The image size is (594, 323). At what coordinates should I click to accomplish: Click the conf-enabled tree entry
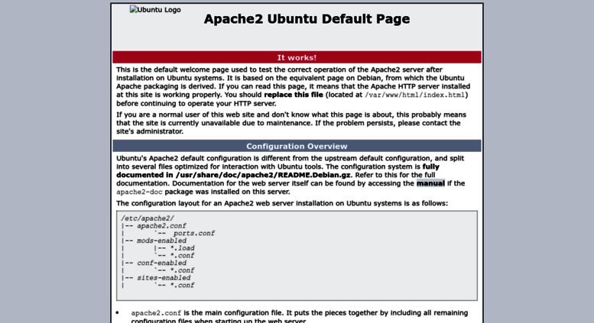click(162, 263)
